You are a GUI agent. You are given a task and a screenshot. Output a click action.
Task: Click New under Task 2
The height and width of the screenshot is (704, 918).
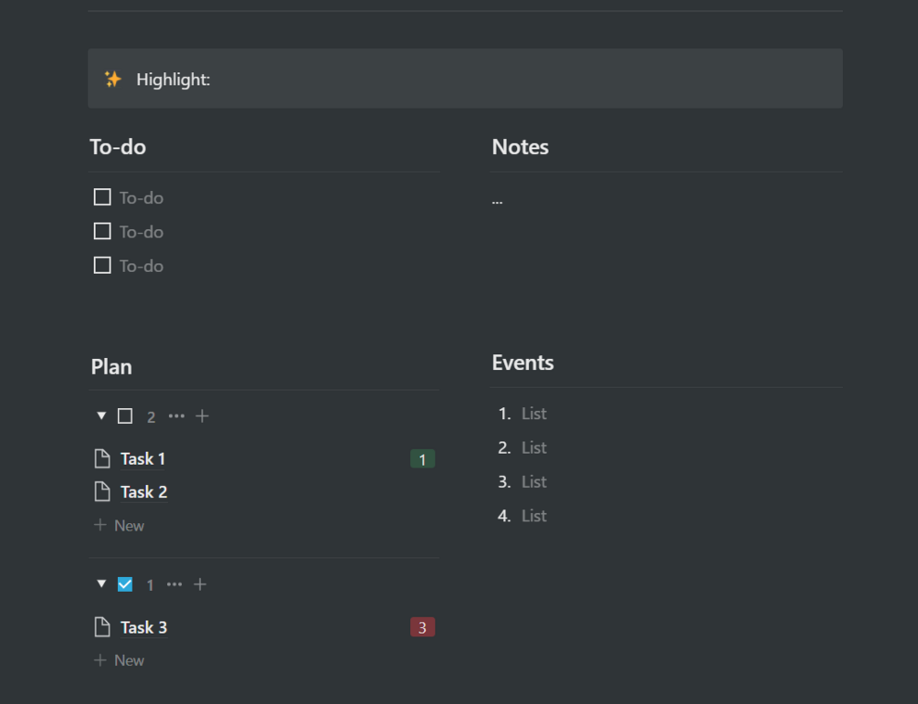[x=120, y=526]
